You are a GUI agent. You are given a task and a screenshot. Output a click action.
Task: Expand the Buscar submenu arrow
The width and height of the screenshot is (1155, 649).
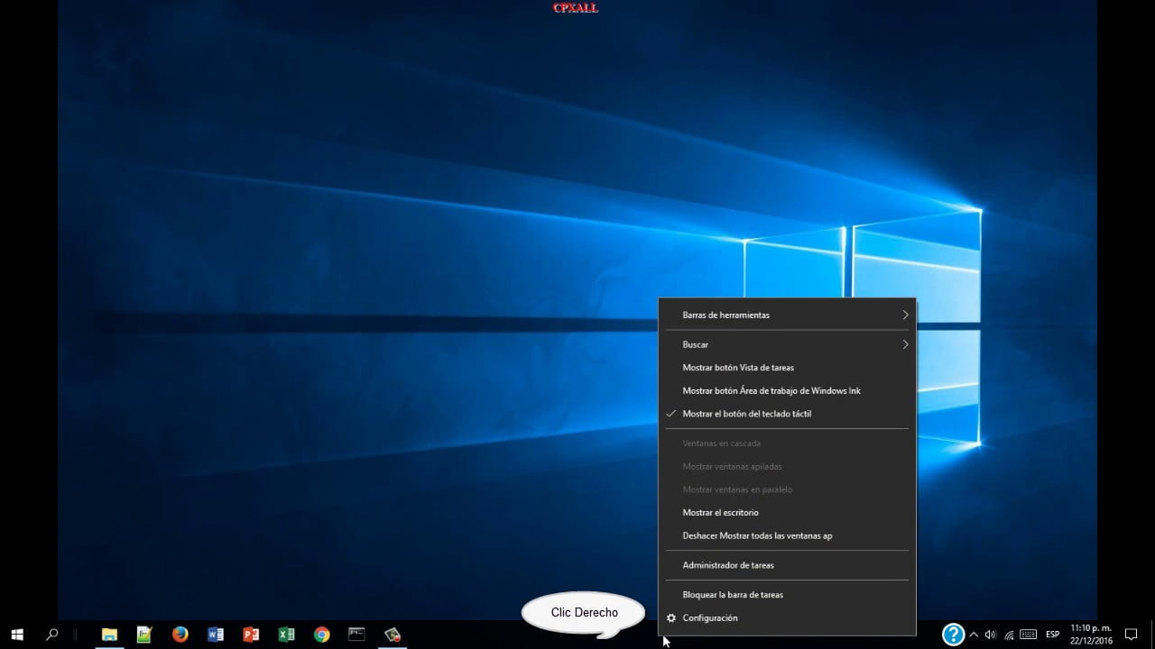tap(905, 344)
